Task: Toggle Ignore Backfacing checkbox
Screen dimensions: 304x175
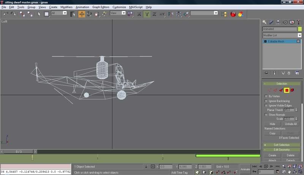Action: click(266, 101)
